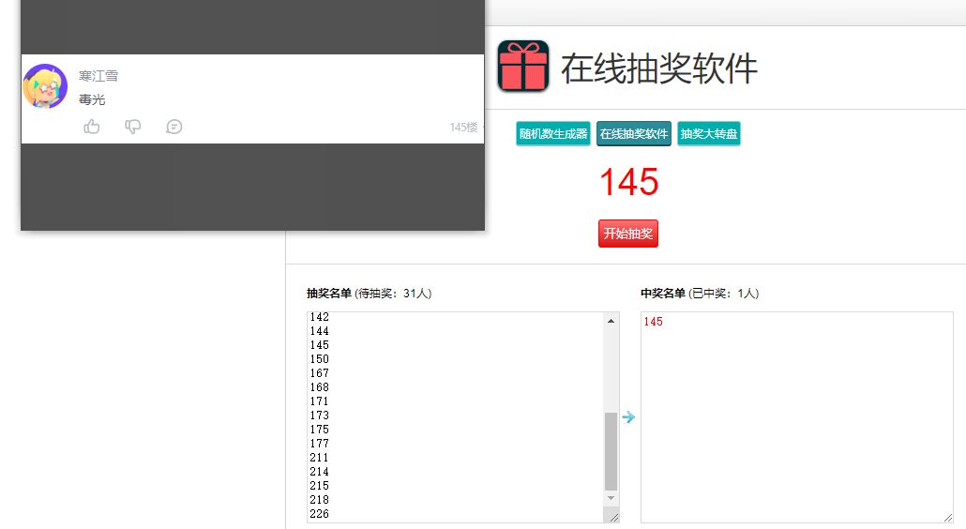Viewport: 966px width, 529px height.
Task: Open the 随机数生成器 tab
Action: click(x=553, y=134)
